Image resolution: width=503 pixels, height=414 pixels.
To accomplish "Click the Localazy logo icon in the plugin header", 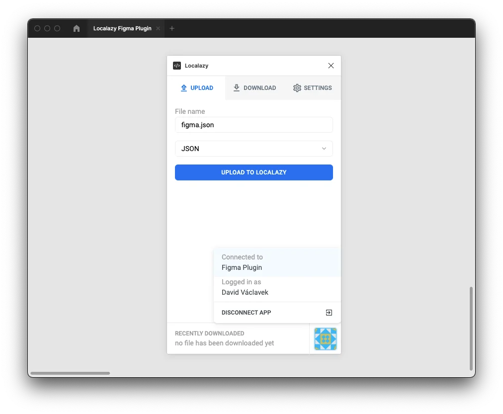I will [177, 66].
